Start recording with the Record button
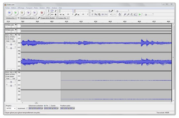 click(42, 13)
